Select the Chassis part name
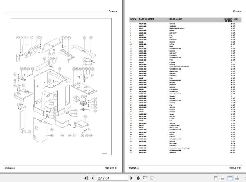Viewport: 246px width, 182px height. (172, 62)
